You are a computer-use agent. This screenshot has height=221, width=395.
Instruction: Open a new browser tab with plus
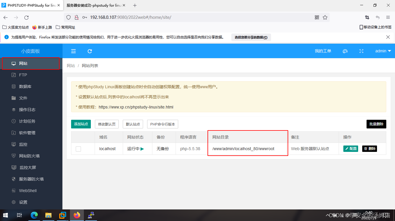tap(135, 5)
